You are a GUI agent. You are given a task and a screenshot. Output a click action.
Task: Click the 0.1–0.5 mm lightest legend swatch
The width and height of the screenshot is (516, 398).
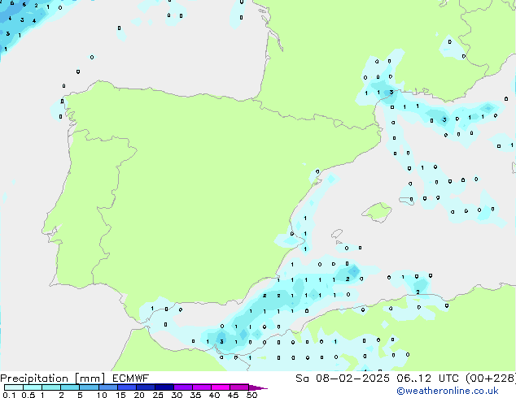14,387
